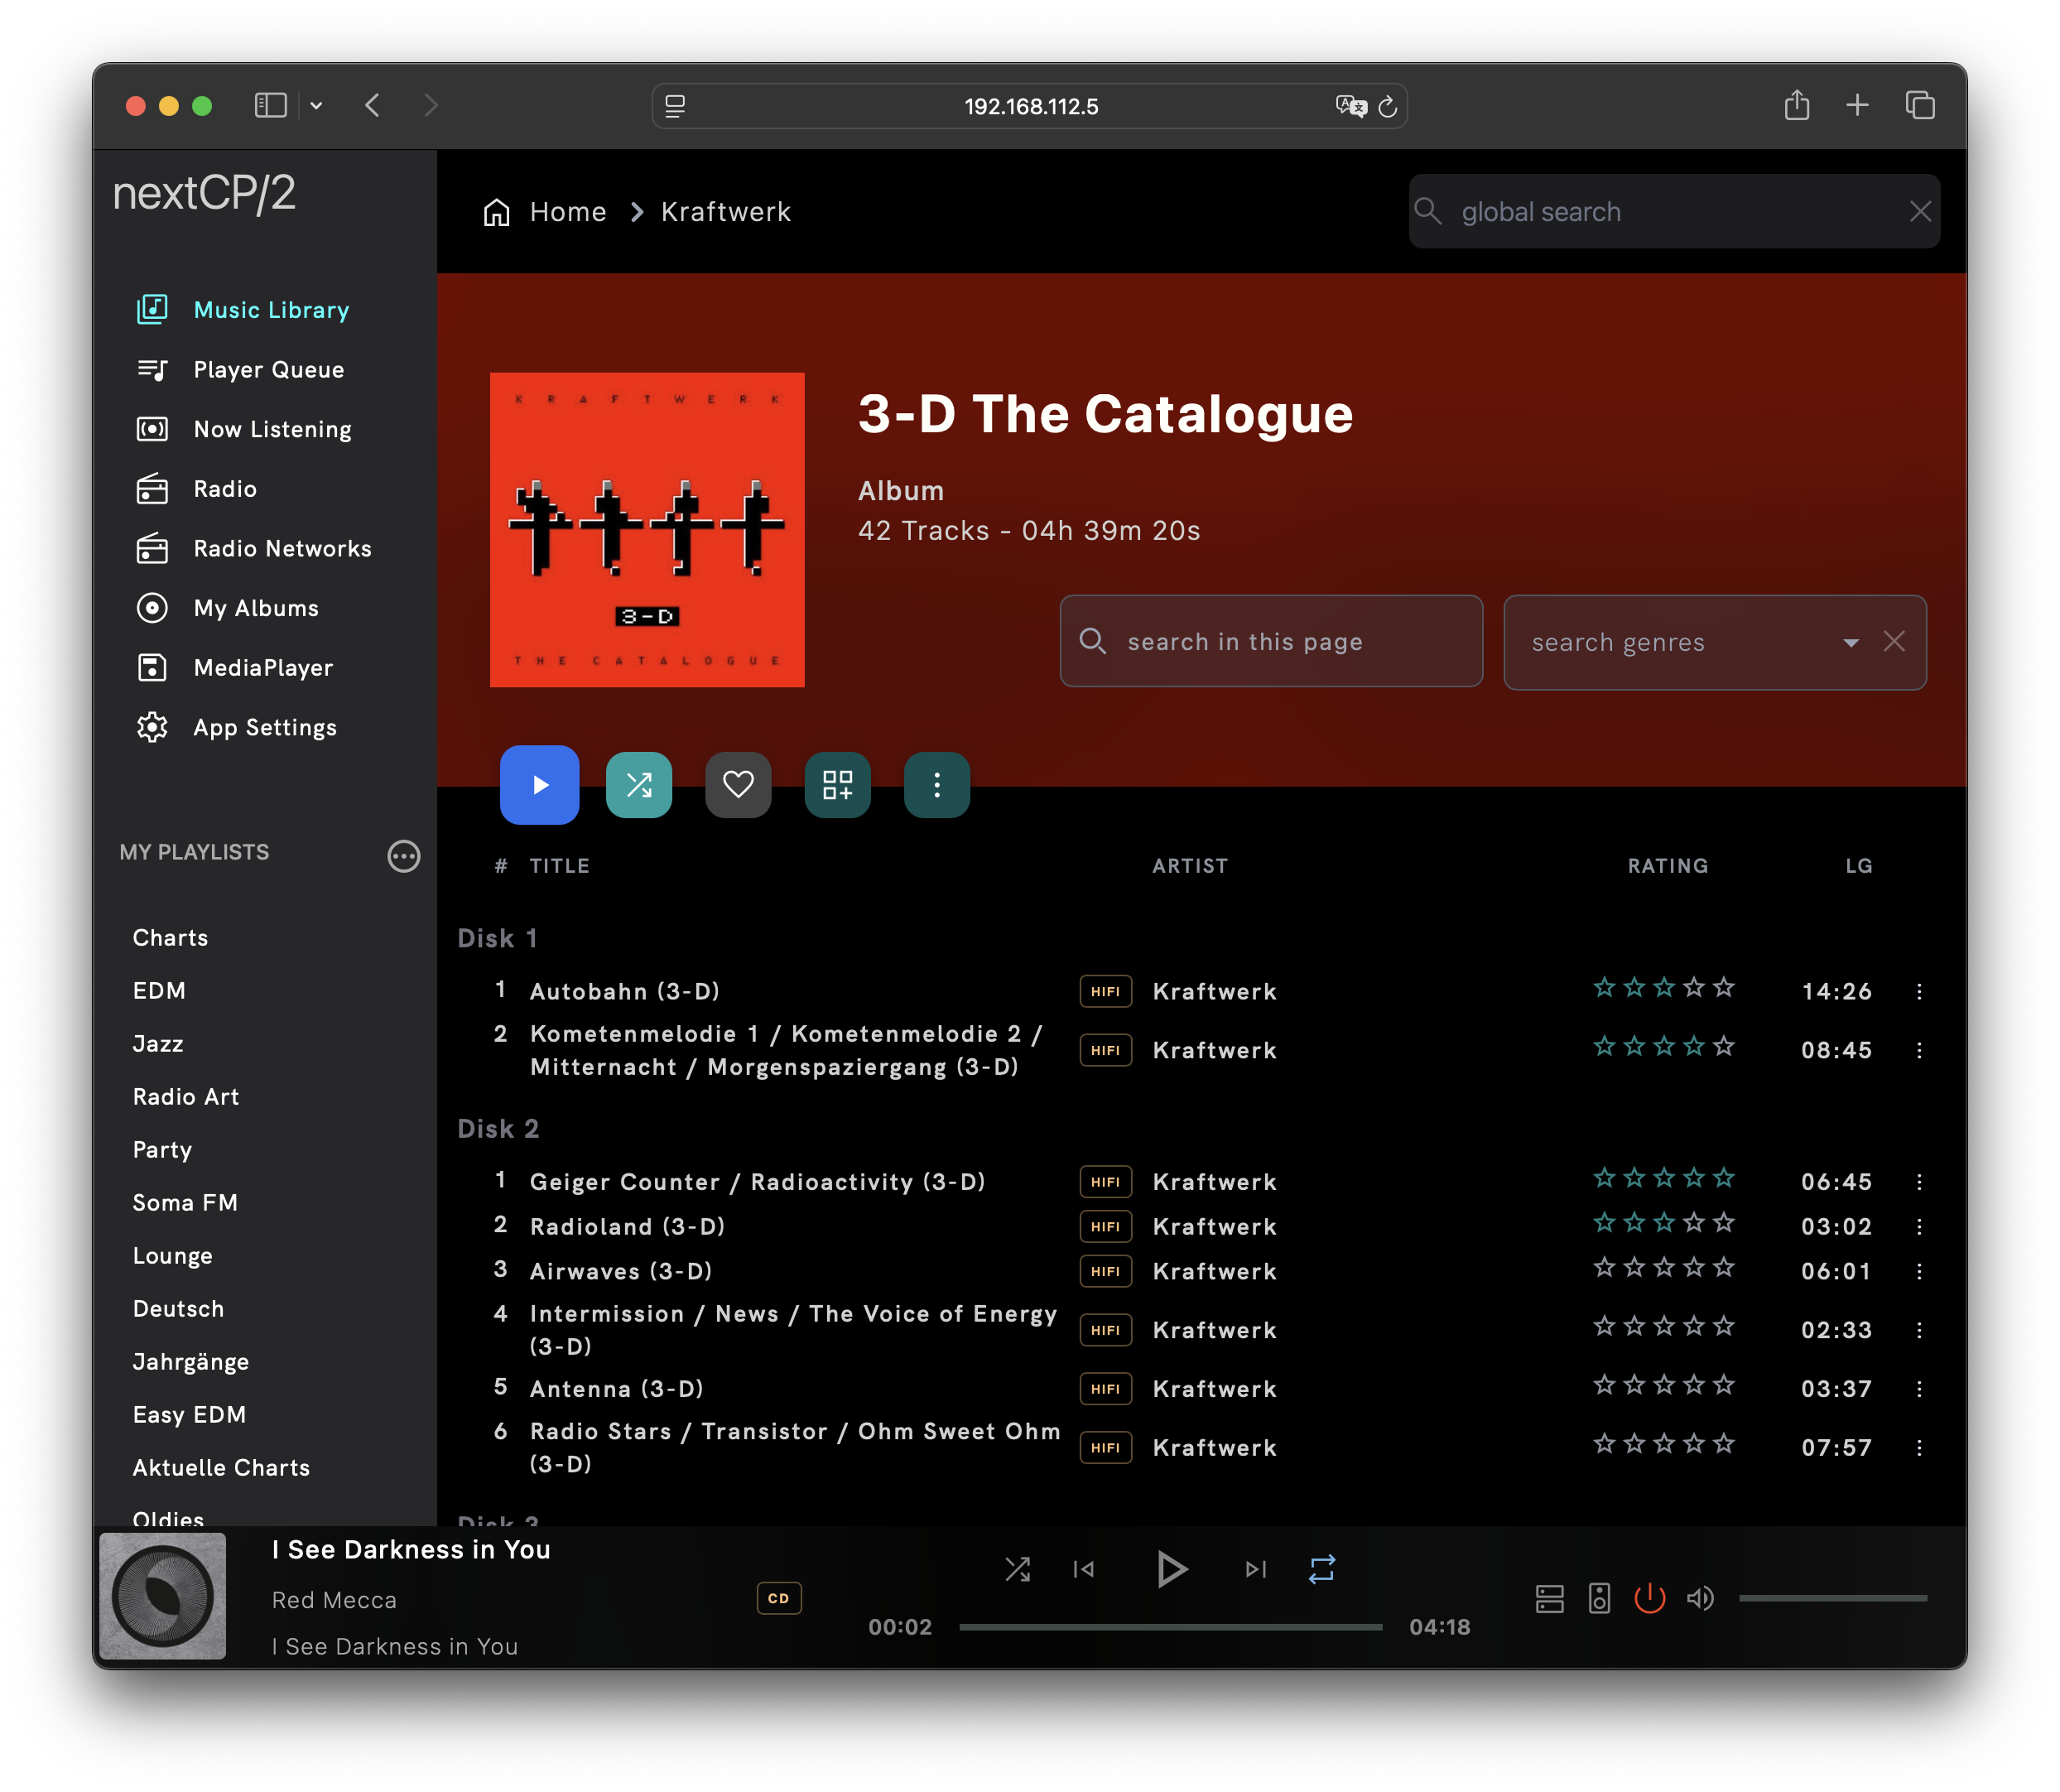Open the My Playlists options circle icon

pyautogui.click(x=404, y=856)
